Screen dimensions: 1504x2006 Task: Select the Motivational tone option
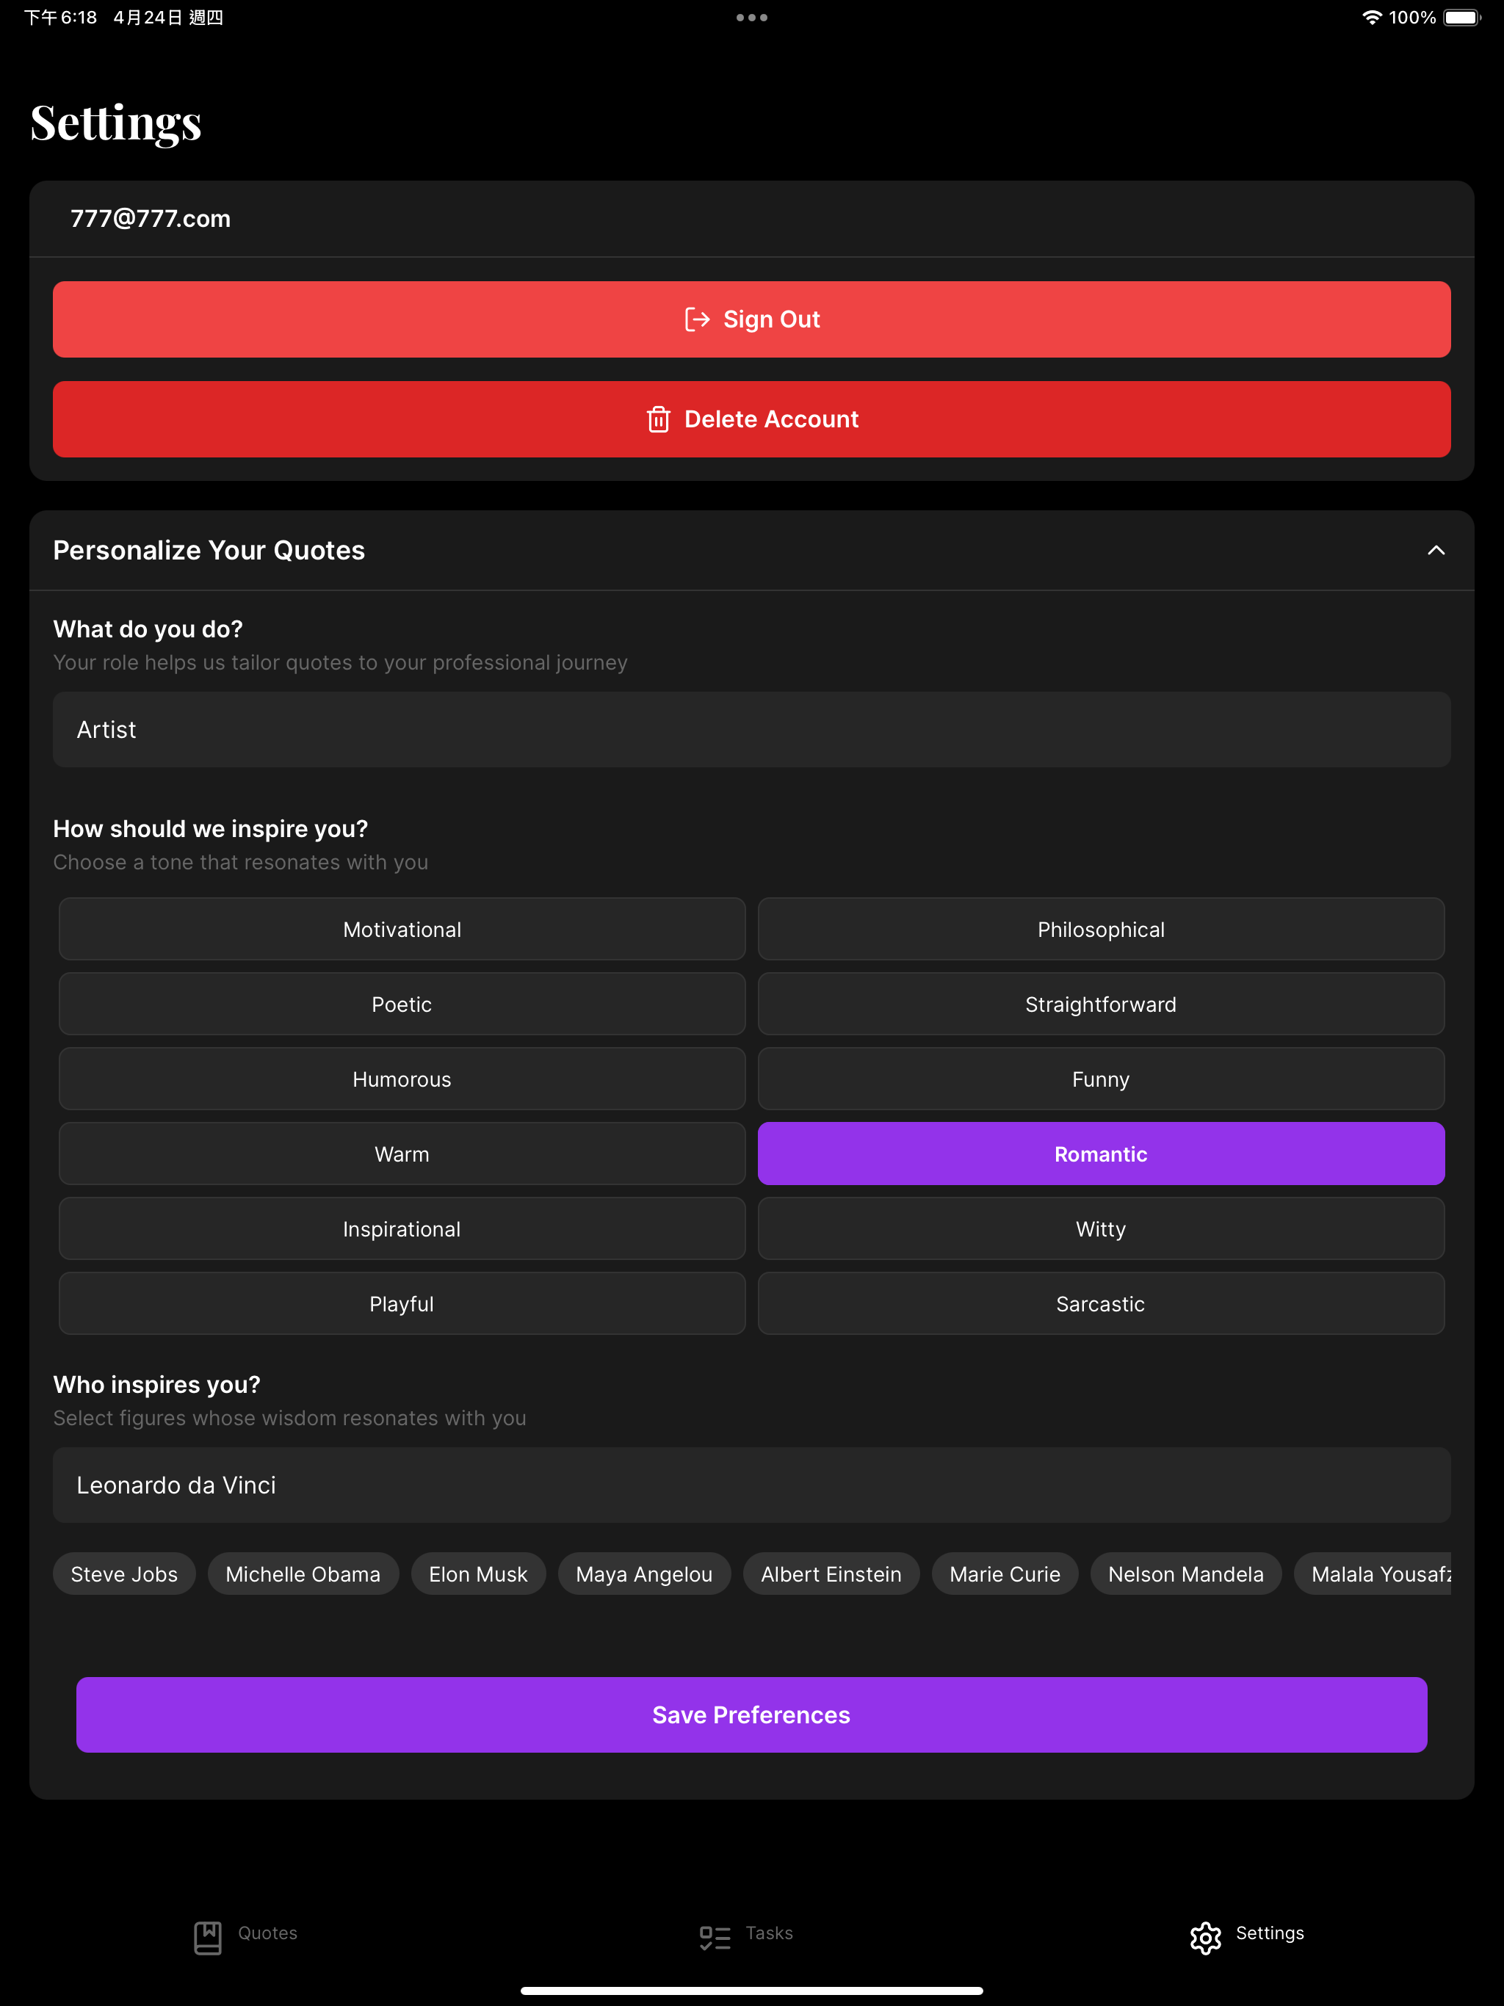[402, 929]
